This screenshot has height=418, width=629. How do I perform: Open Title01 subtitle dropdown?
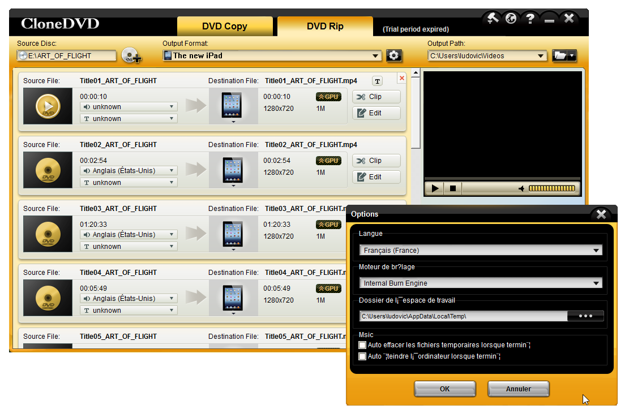(129, 119)
